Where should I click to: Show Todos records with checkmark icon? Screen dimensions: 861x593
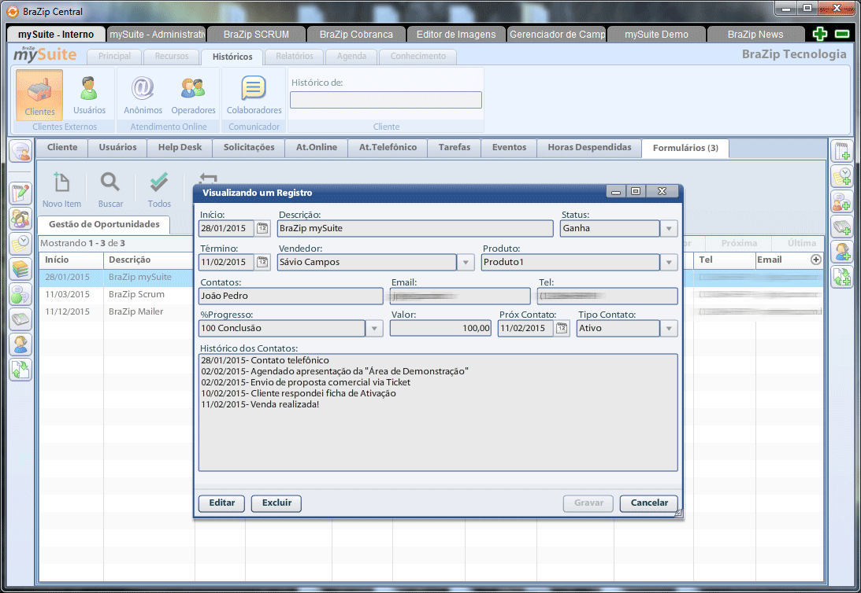pos(159,189)
